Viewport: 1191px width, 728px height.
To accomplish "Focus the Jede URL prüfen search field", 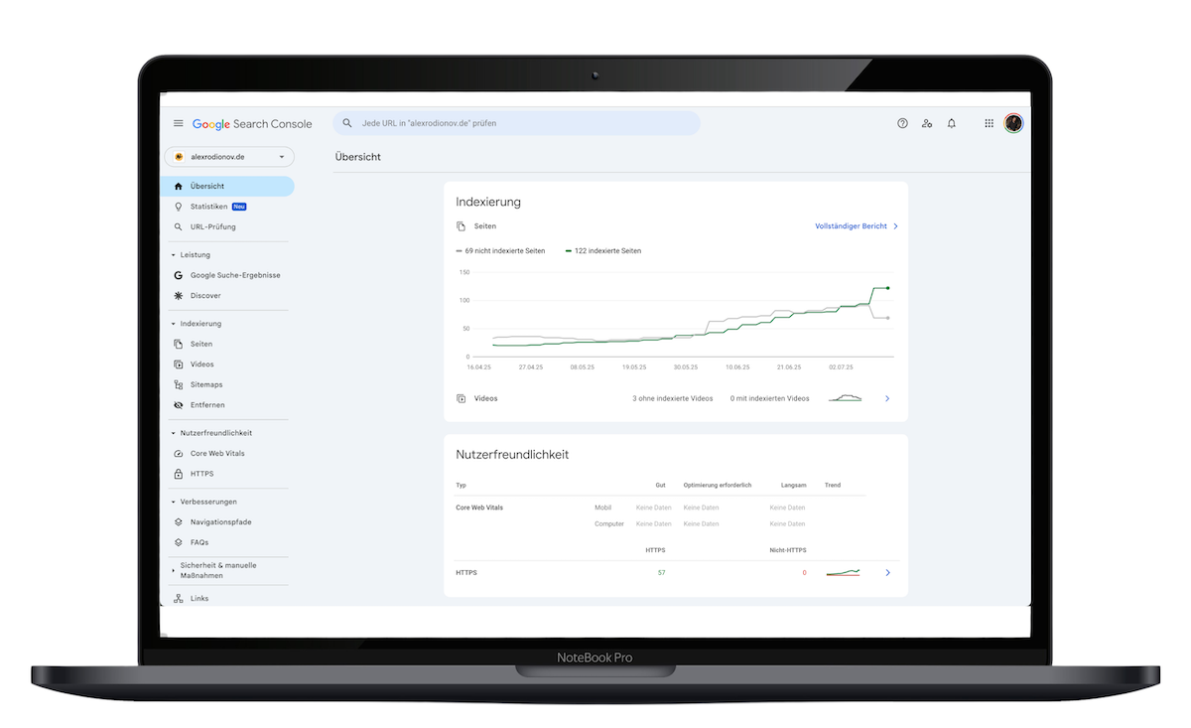I will tap(516, 123).
